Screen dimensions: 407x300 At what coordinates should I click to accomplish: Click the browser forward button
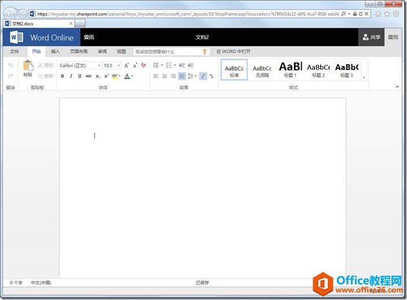[23, 14]
